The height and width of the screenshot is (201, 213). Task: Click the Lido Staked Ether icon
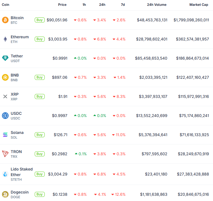coord(5,174)
